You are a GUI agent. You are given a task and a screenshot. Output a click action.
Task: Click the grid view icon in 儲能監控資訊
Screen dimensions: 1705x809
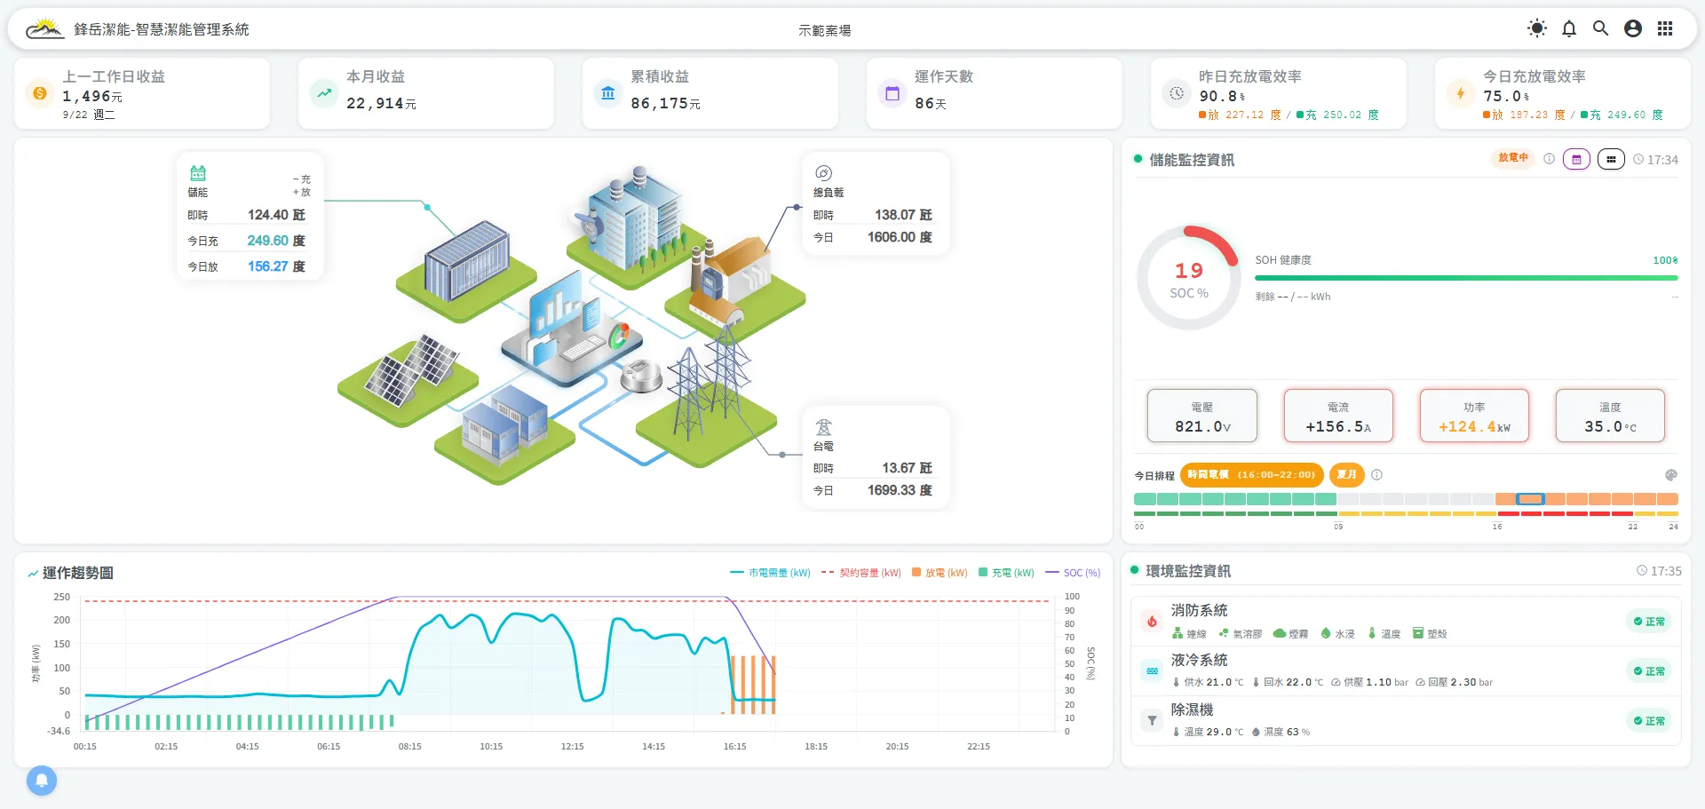click(x=1611, y=160)
